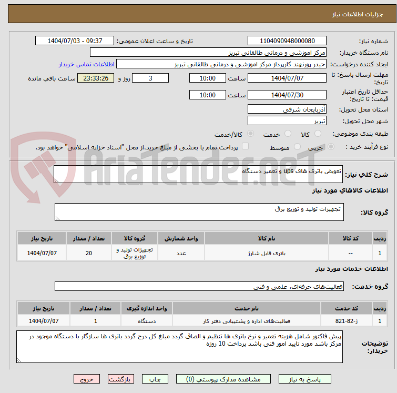Viewport: 397px width, 393px height.
Task: Click the گروه کالا text area
Action: 199,212
